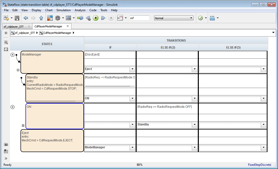The width and height of the screenshot is (278, 169).
Task: Click the New Model toolbar icon
Action: click(6, 18)
